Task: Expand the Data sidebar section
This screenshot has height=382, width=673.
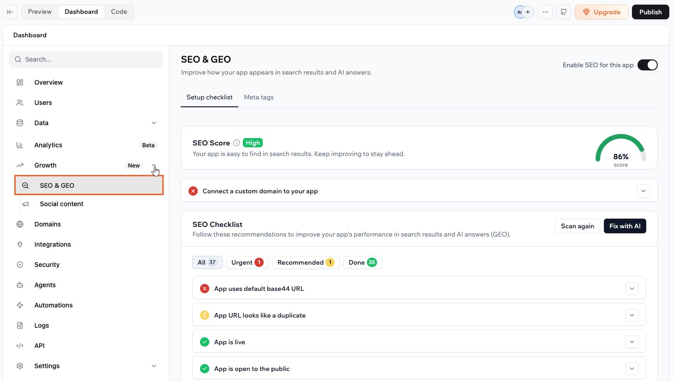Action: [154, 123]
